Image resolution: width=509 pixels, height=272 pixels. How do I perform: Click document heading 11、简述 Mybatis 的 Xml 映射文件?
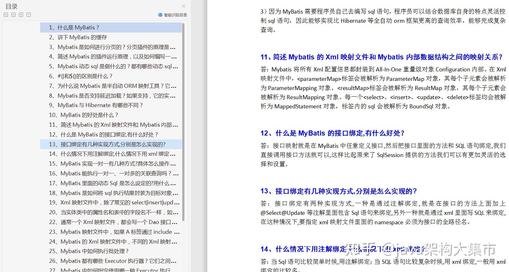[x=382, y=57]
